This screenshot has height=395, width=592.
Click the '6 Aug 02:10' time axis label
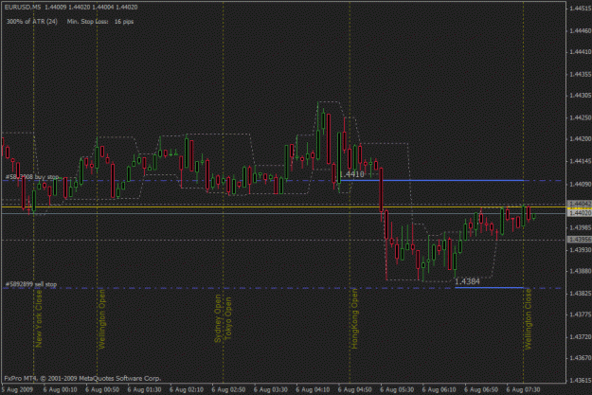click(187, 389)
